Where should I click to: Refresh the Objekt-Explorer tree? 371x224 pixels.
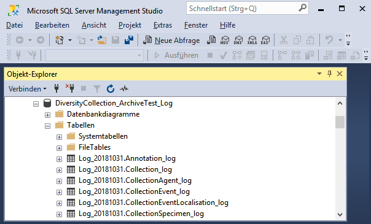tap(111, 89)
